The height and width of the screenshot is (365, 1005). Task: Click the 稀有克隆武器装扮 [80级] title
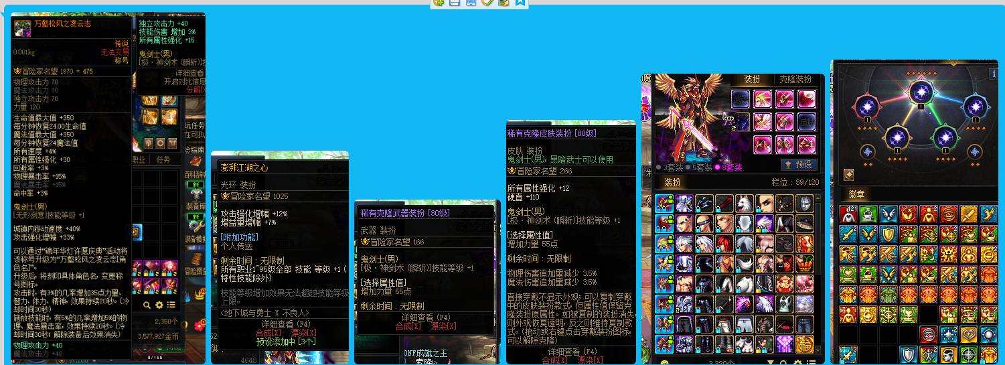[405, 213]
